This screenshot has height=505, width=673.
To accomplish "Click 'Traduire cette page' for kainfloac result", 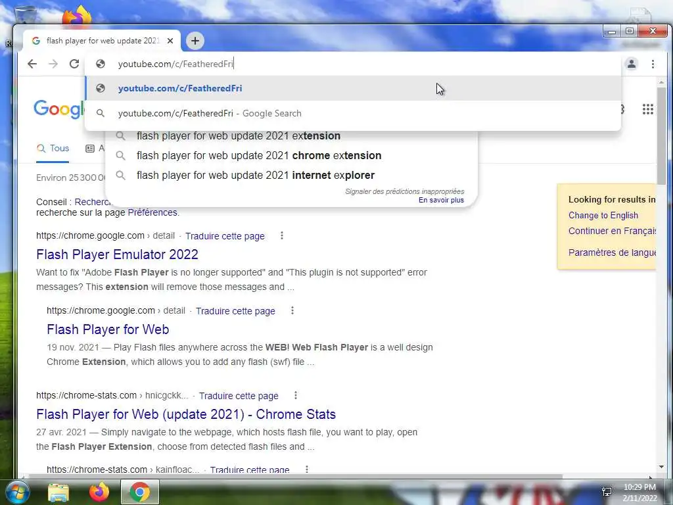I will 250,469.
